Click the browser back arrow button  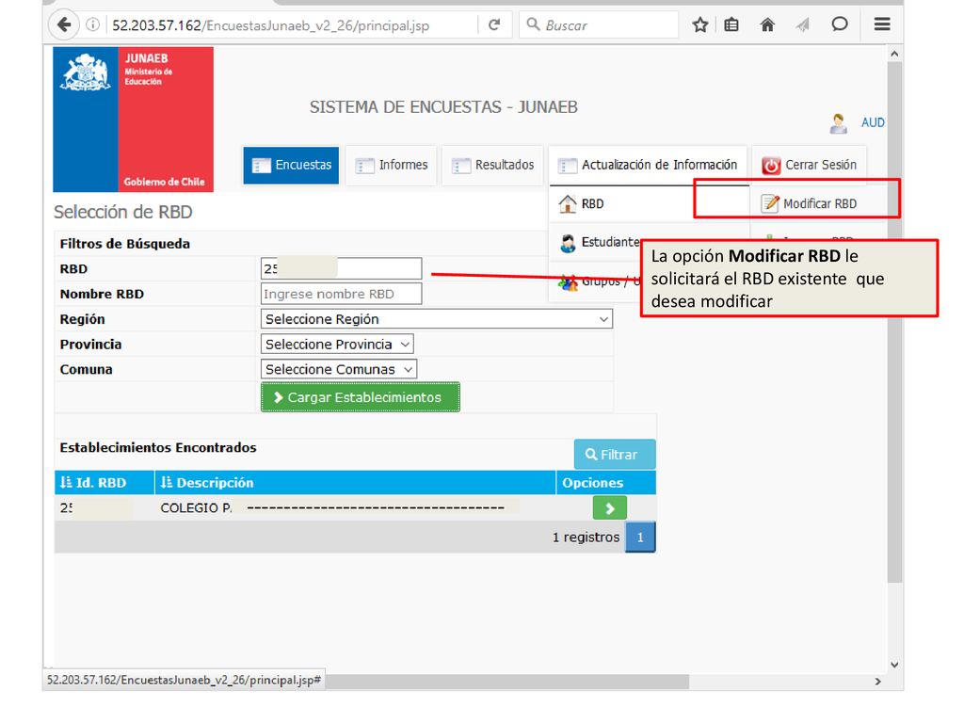click(x=64, y=25)
